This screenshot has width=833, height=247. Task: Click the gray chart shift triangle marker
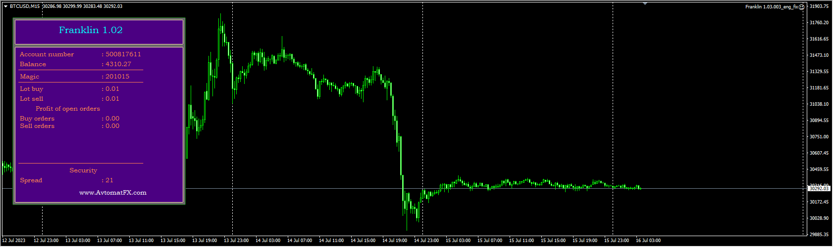pos(645,3)
